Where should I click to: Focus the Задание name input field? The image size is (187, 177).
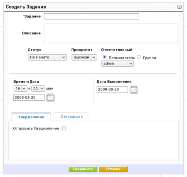click(x=91, y=17)
